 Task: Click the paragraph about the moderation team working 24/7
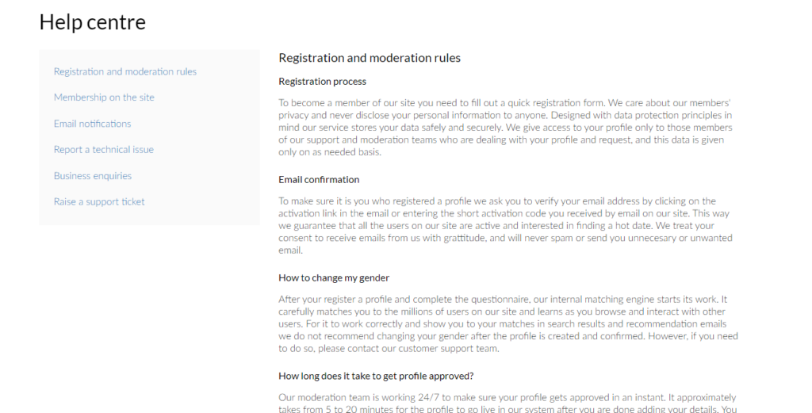coord(507,402)
